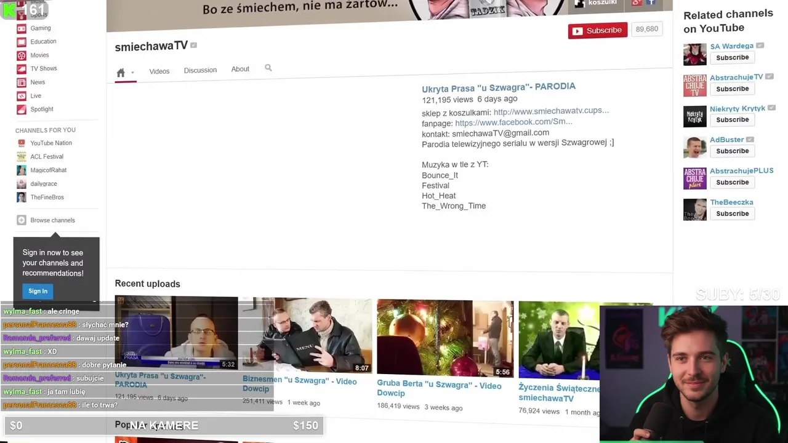Subscribe to TheBeeczka

(732, 214)
